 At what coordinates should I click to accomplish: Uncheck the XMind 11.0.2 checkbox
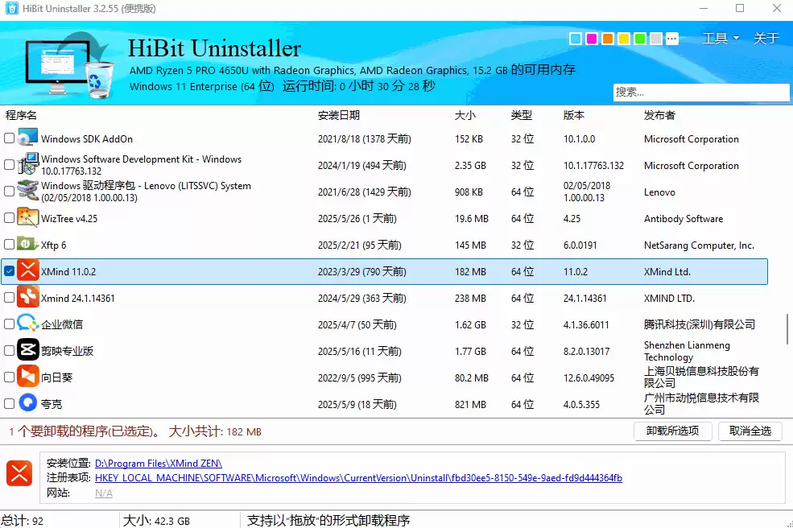point(9,271)
